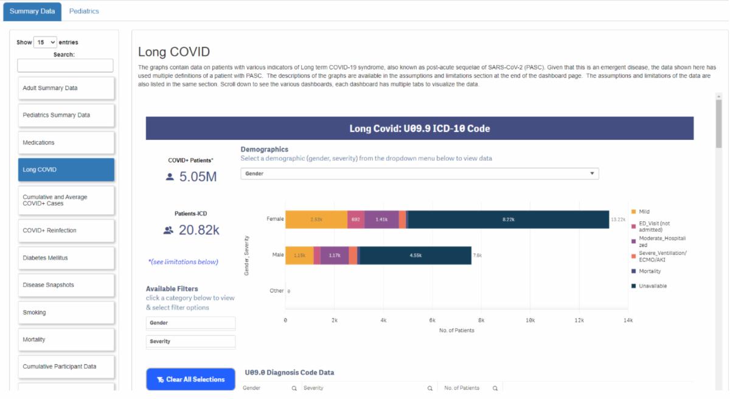Click the Female Unavailable bar segment 8.22k
This screenshot has height=399, width=730.
[509, 219]
